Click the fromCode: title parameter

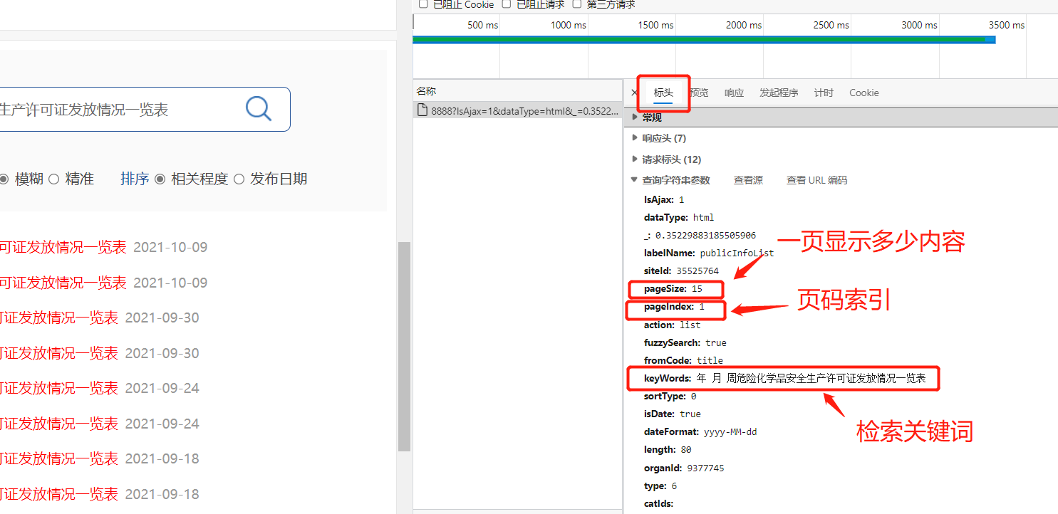click(683, 360)
